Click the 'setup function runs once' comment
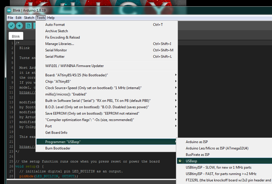Screen dimensions: 272x184 tap(87, 161)
